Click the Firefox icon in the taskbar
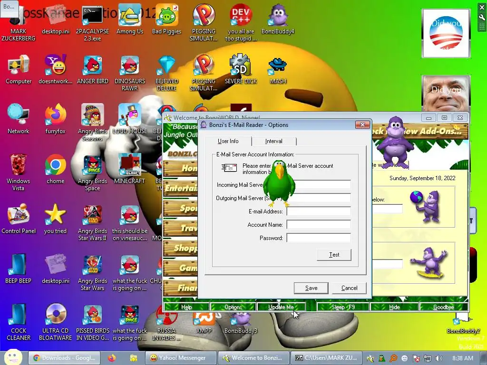Screen dimensions: 487x365 pos(112,358)
